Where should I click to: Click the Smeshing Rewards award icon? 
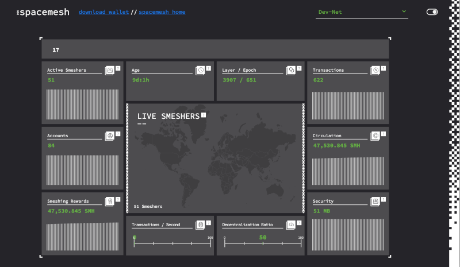pos(109,202)
